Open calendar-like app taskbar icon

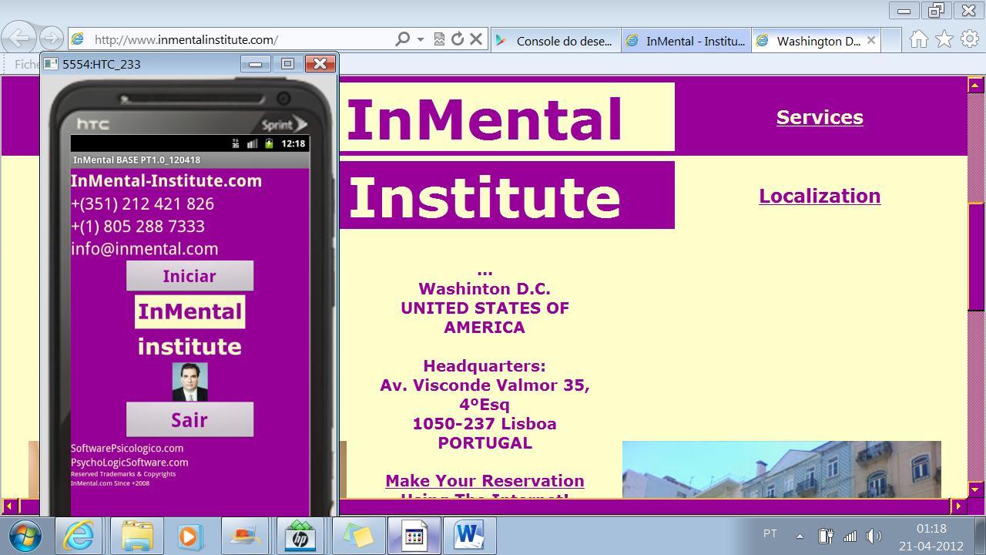point(414,535)
